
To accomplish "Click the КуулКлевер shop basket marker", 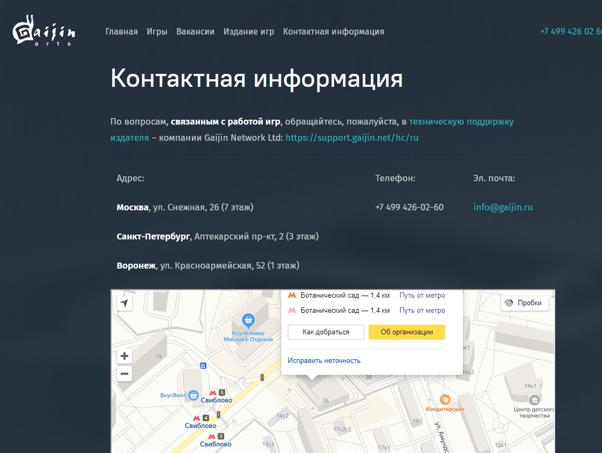I will point(248,320).
